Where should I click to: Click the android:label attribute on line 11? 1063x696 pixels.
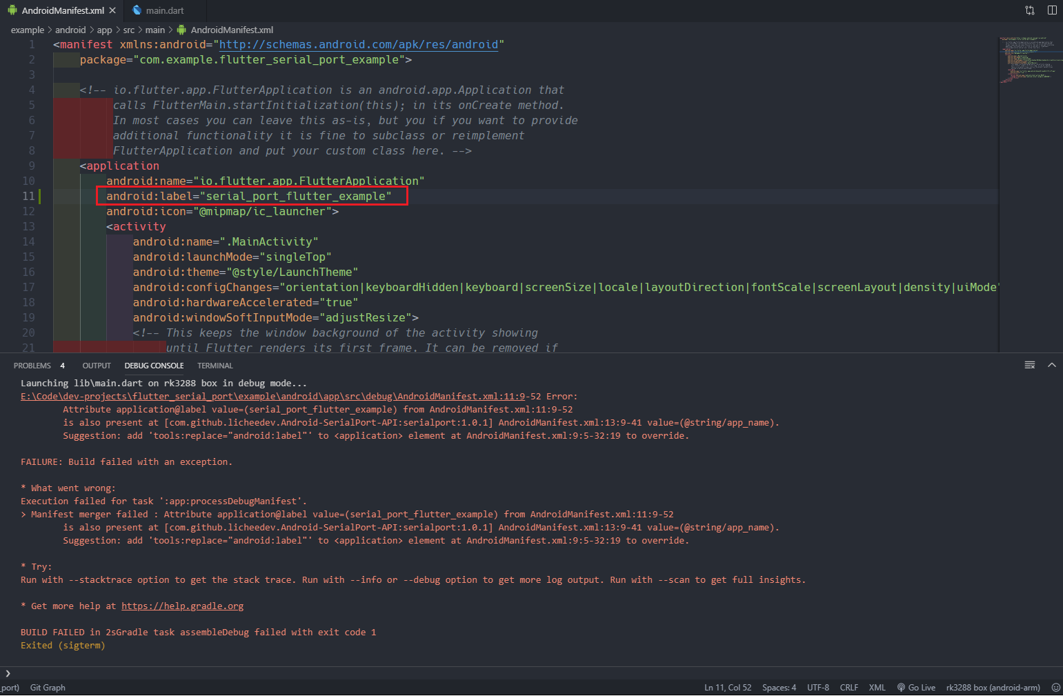point(249,197)
